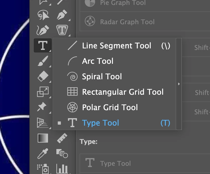Viewport: 210px width, 174px height.
Task: Click Radar Graph Tool in tools list
Action: click(x=145, y=22)
